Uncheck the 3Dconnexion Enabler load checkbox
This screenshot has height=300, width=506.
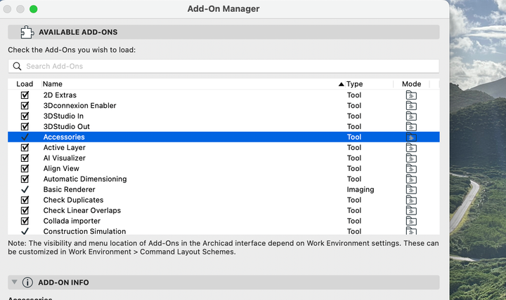tap(25, 106)
